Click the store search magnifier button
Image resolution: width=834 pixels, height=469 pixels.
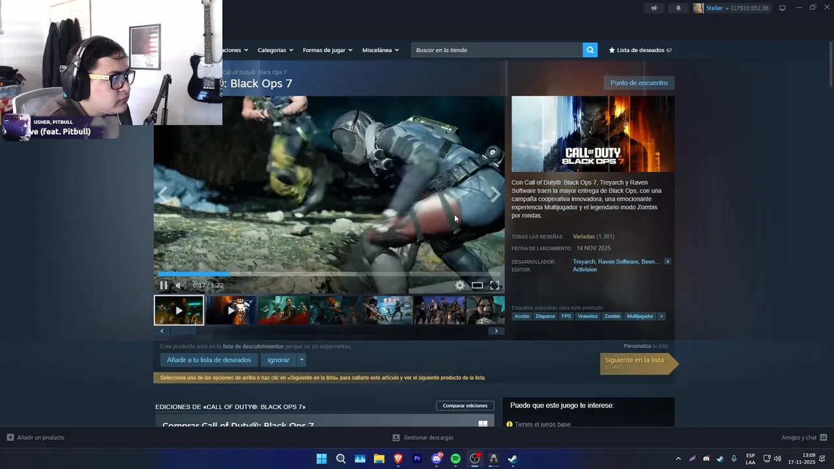point(590,50)
